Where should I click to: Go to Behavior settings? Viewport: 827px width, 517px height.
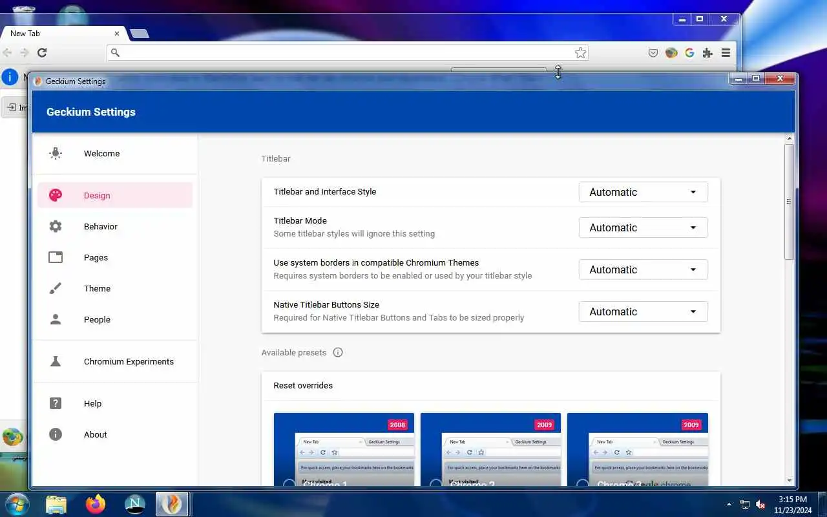pos(115,226)
